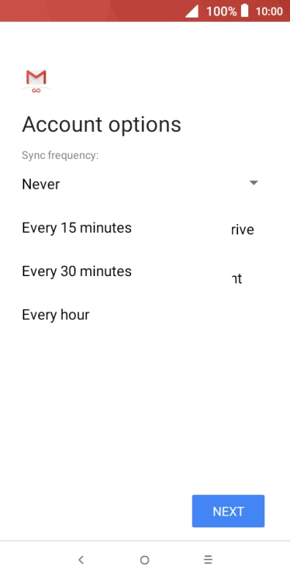Tap the Sync frequency label
The image size is (290, 580).
(x=60, y=155)
